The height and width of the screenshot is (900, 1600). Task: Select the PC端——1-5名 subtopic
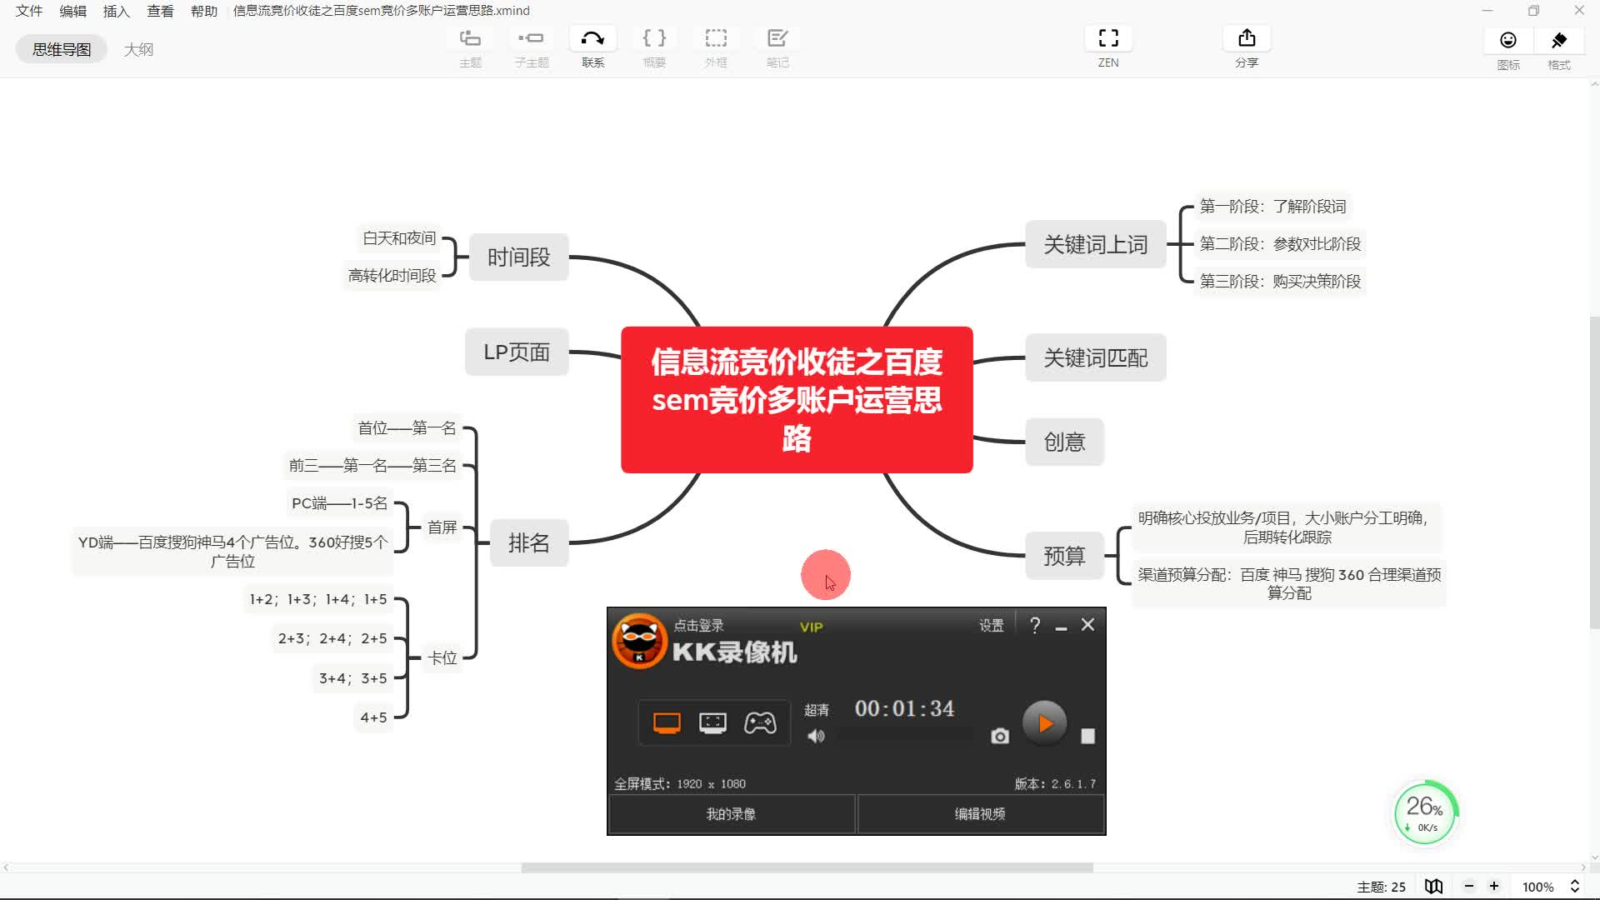click(x=339, y=503)
